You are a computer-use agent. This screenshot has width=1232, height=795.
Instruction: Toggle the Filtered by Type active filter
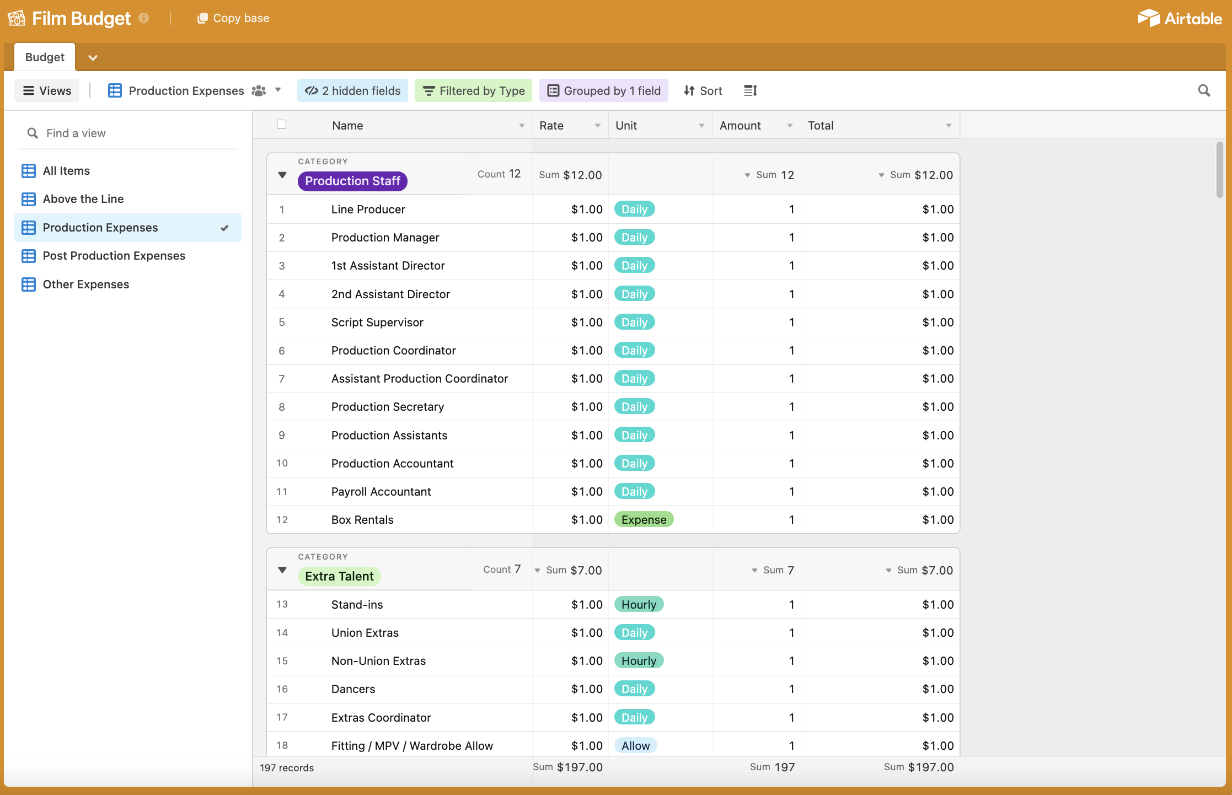click(x=474, y=90)
